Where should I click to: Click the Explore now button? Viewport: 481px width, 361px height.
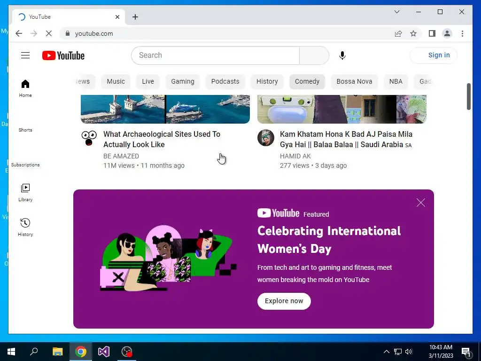284,301
